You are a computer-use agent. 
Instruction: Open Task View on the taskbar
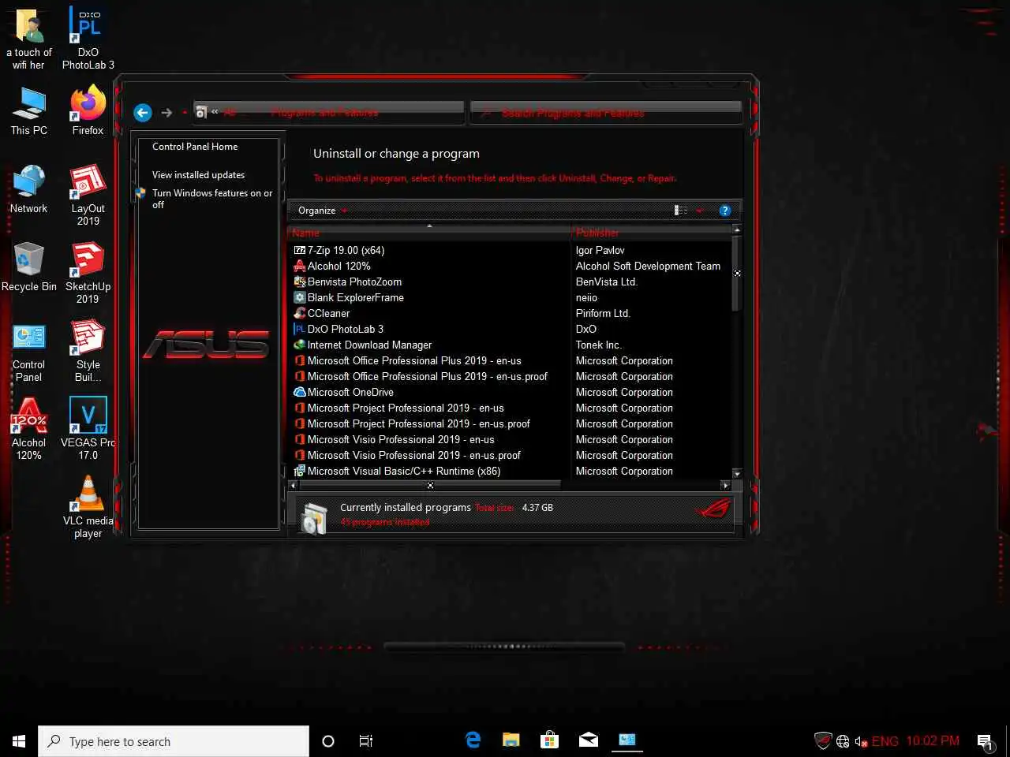coord(366,741)
